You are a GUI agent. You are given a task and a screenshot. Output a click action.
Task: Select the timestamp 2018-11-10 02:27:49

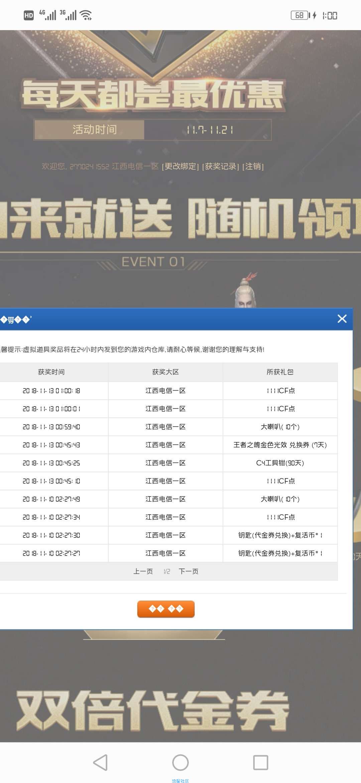pyautogui.click(x=51, y=499)
